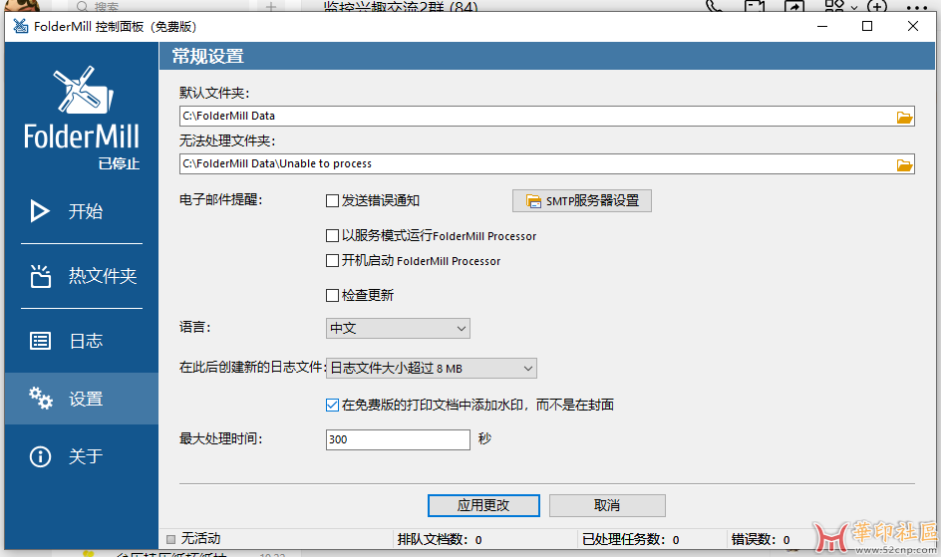
Task: Click the gears settings icon in sidebar
Action: click(40, 399)
